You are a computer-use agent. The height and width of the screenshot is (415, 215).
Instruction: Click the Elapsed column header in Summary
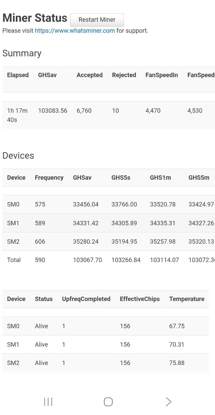[18, 75]
